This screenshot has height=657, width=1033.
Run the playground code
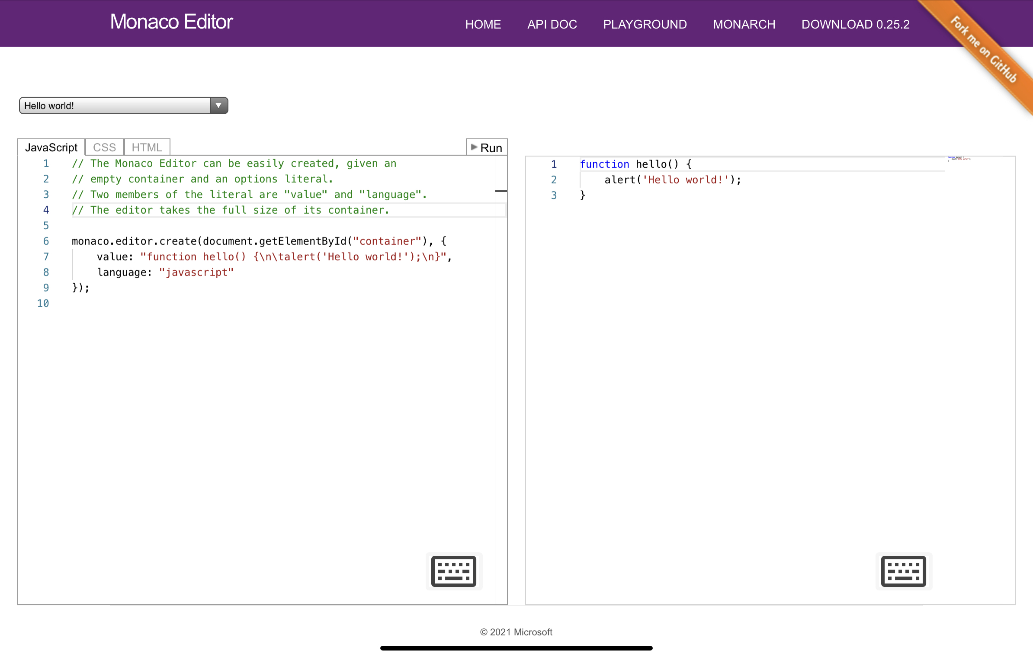coord(486,147)
